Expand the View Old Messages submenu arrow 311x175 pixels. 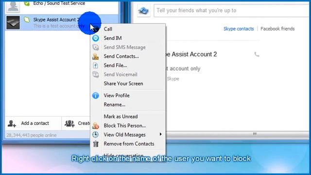click(160, 135)
